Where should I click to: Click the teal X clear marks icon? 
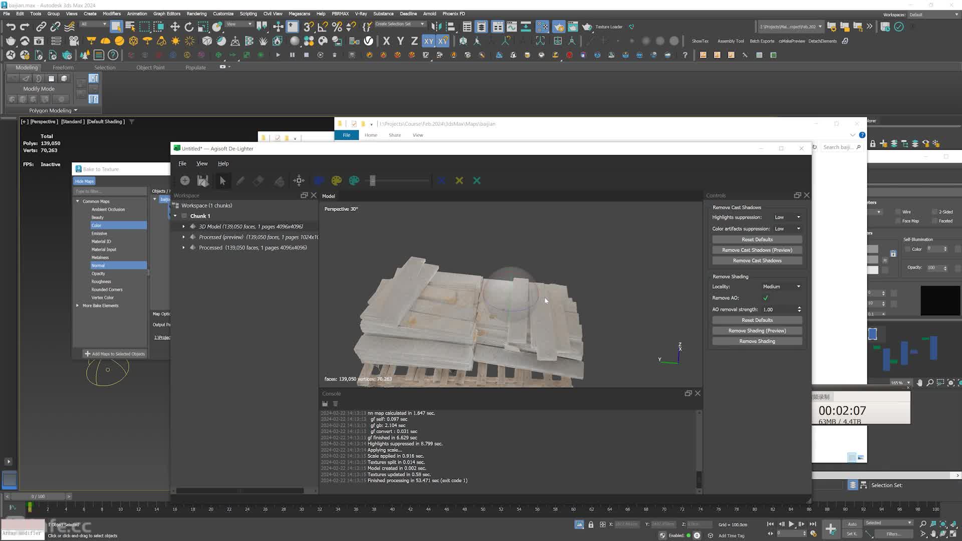pos(476,180)
